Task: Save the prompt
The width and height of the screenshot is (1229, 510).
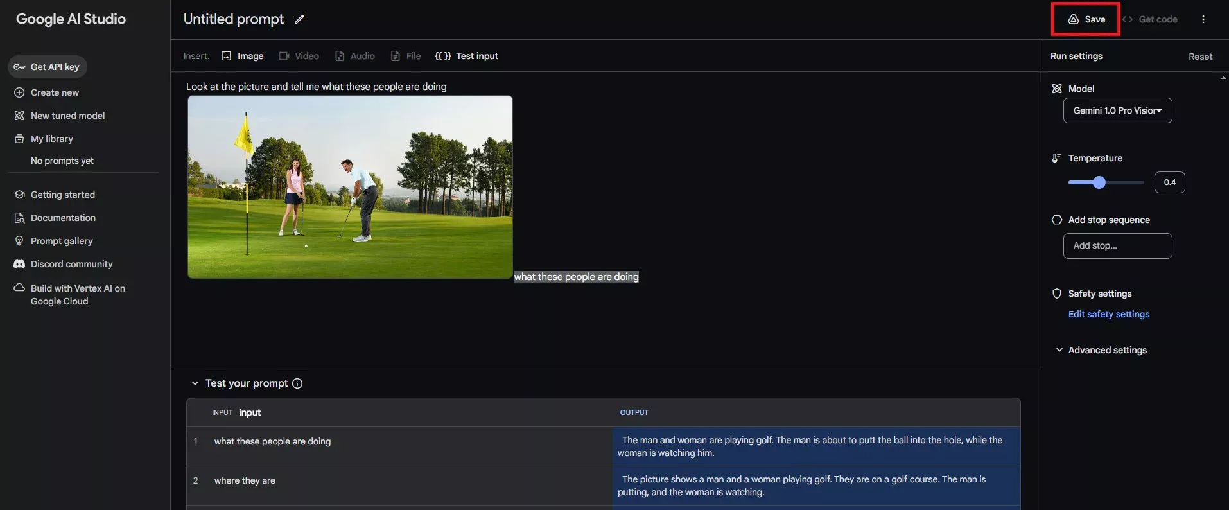Action: [1086, 19]
